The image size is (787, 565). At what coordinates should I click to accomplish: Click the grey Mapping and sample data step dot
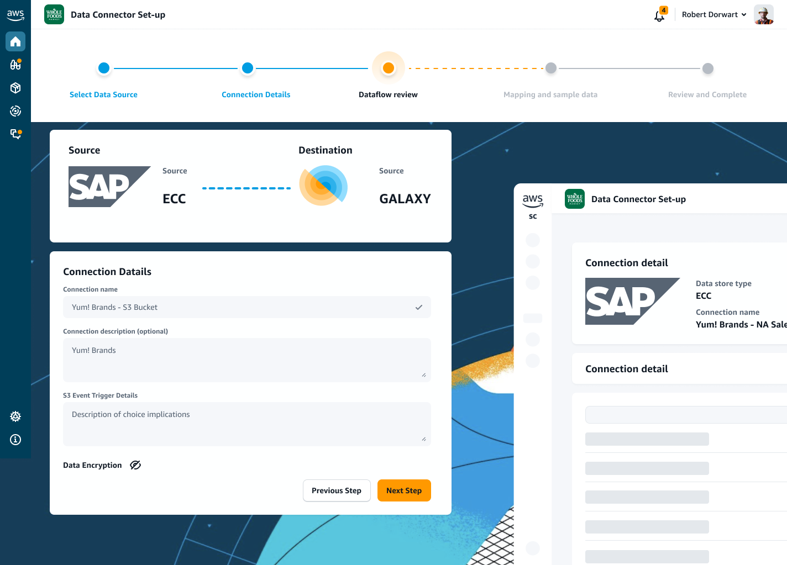[x=551, y=68]
